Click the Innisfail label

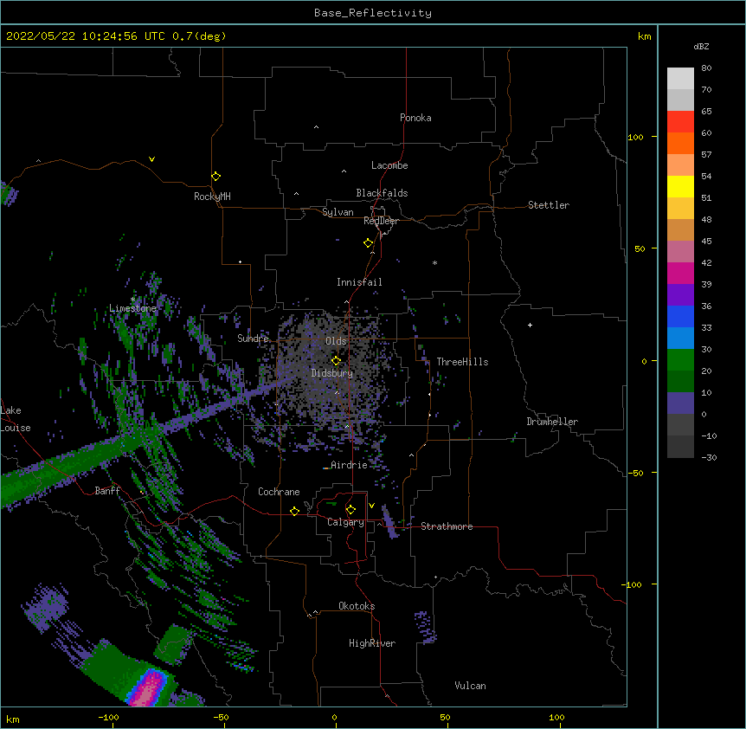click(x=359, y=282)
